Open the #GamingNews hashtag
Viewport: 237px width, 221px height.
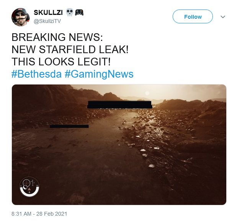99,74
